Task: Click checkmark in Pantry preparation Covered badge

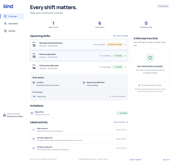Action: pyautogui.click(x=114, y=56)
